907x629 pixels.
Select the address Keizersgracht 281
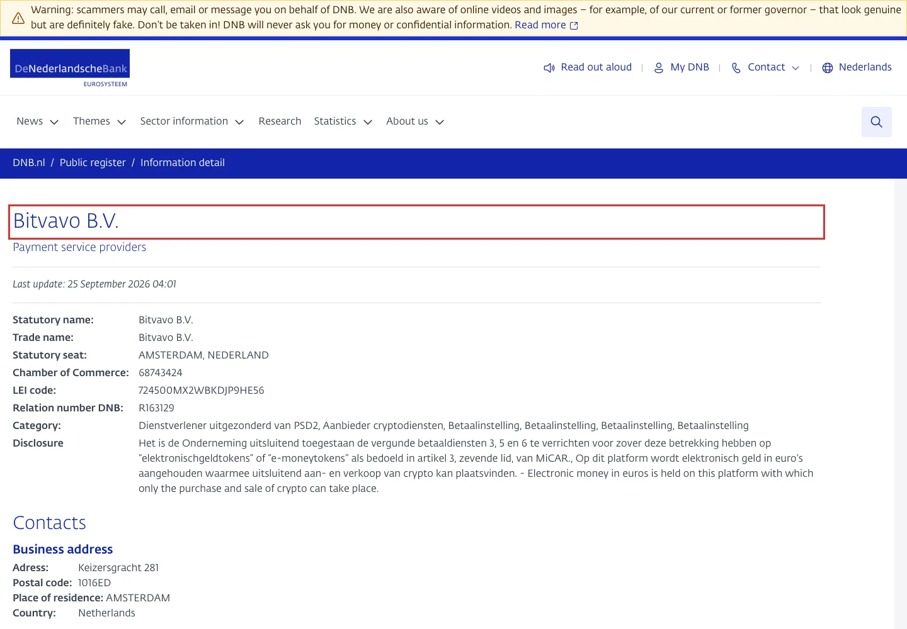[118, 568]
